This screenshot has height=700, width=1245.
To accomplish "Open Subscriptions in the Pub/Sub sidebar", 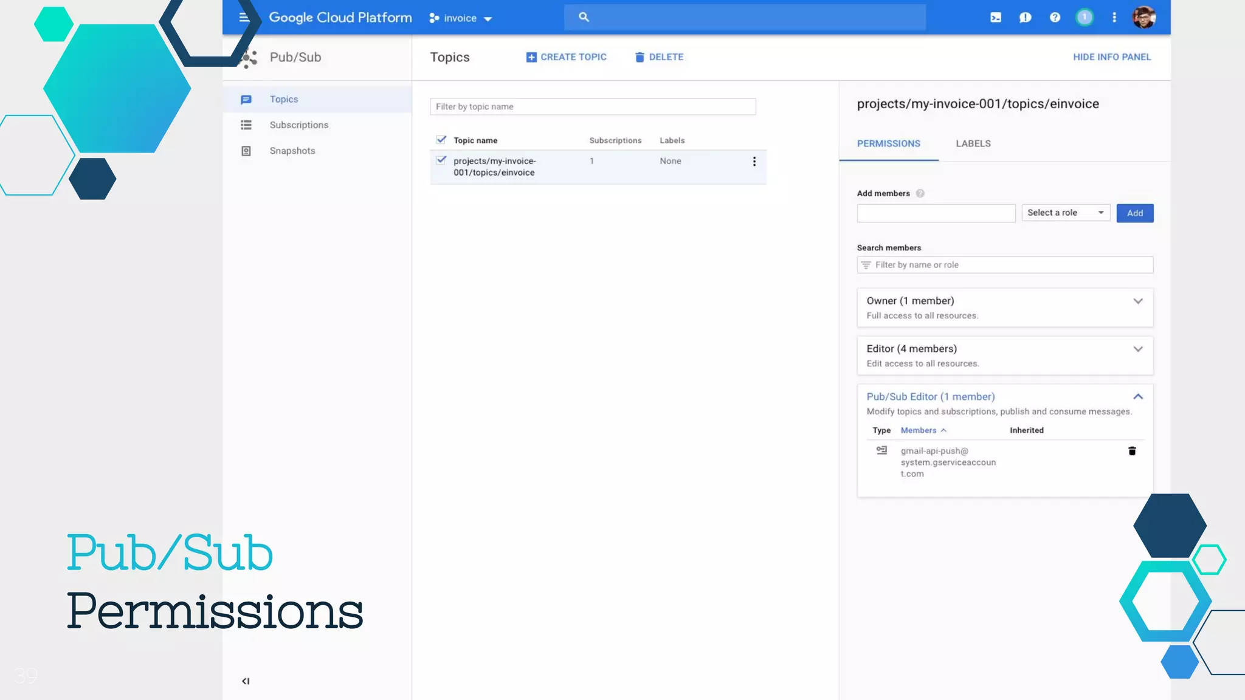I will point(298,125).
